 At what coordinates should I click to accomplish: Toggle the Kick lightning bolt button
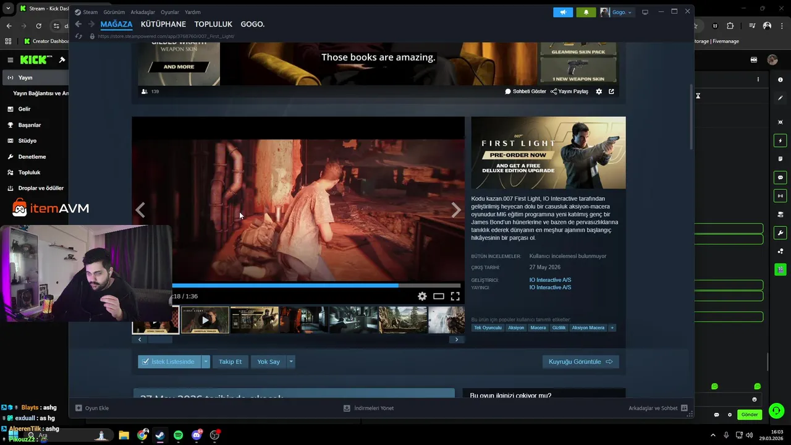tap(780, 141)
